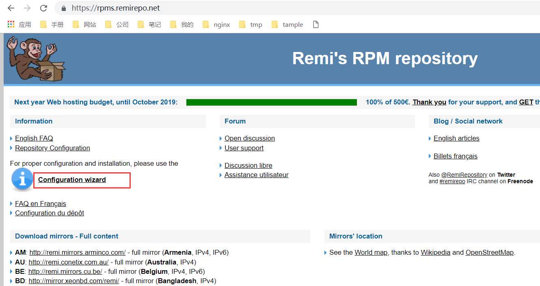The image size is (540, 286).
Task: Open the English articles blog link
Action: click(456, 138)
